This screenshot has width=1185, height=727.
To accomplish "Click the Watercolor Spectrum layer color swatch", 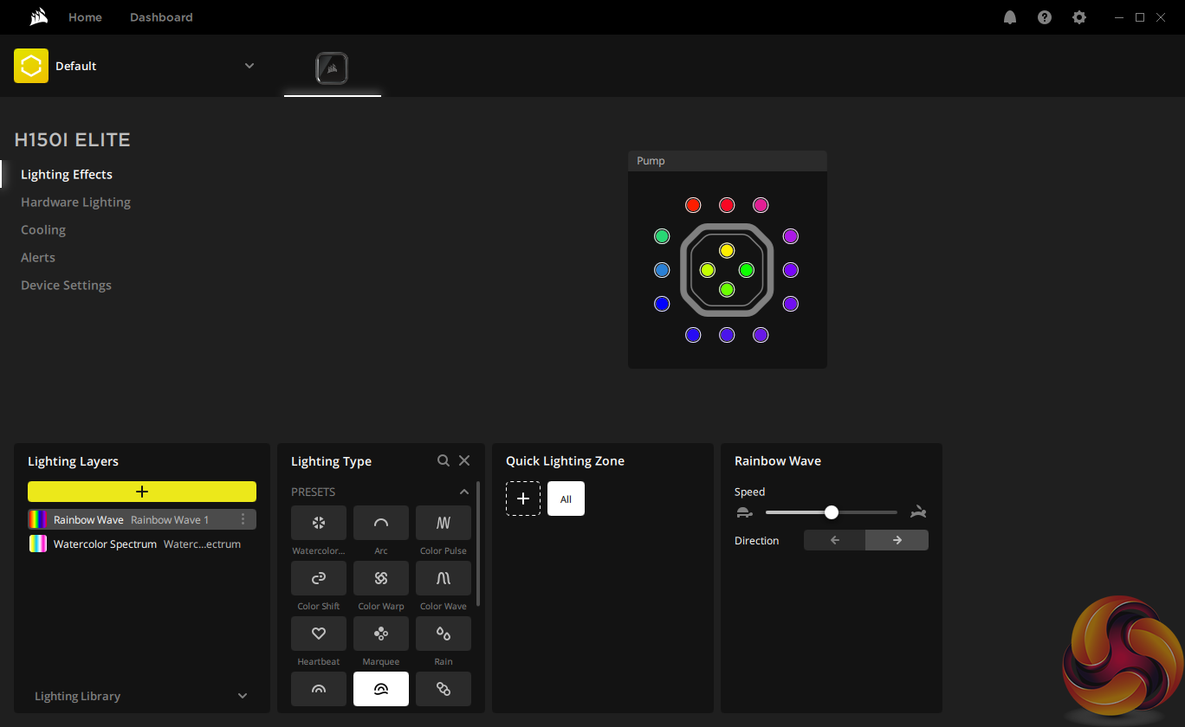I will pos(38,544).
